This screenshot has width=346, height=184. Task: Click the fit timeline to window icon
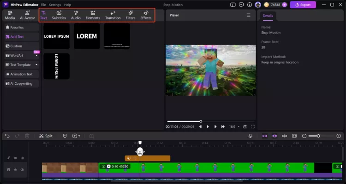click(294, 136)
